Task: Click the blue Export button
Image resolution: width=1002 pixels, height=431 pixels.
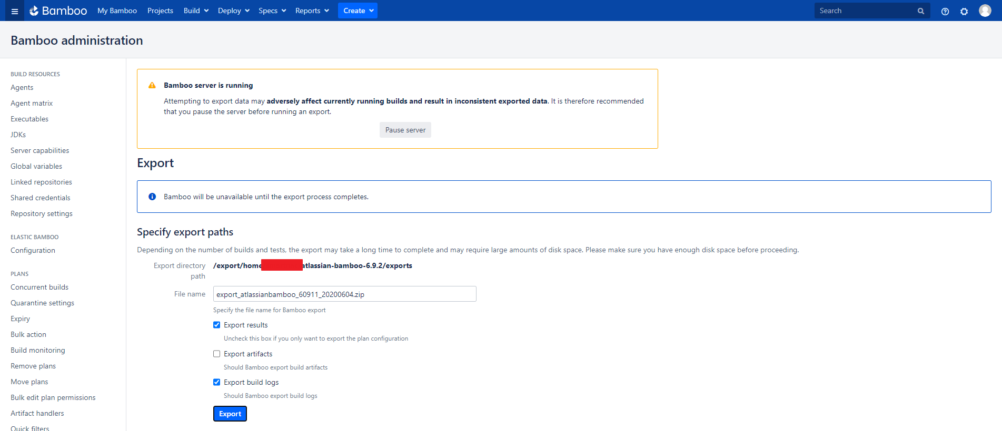Action: (230, 414)
